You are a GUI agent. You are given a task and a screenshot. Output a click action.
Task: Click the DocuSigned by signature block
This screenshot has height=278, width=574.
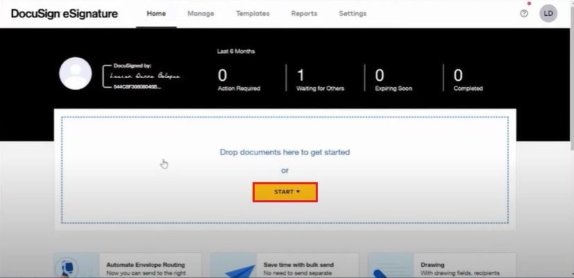coord(142,76)
